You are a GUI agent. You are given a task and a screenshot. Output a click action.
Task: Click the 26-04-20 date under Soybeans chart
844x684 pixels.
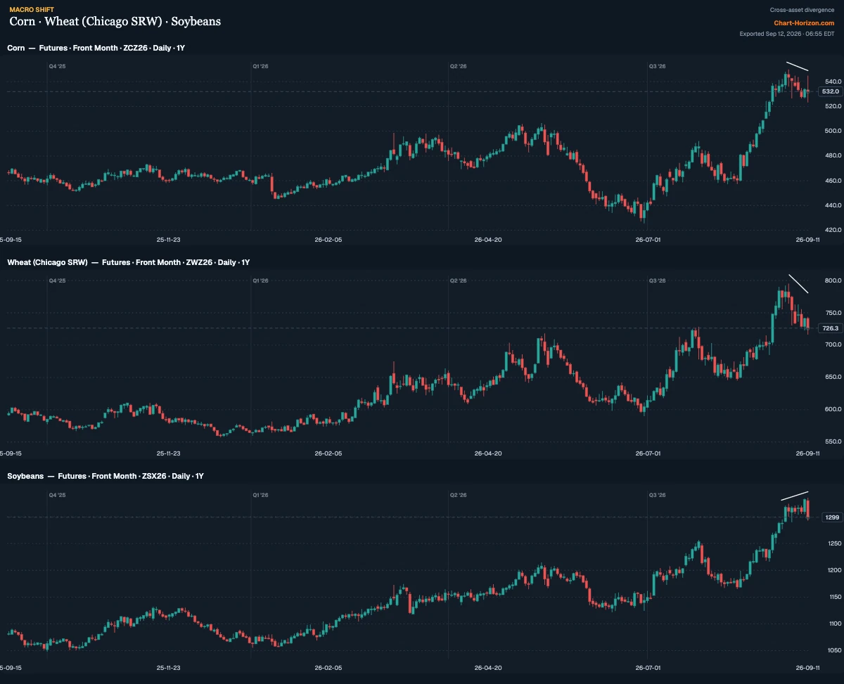(x=488, y=668)
